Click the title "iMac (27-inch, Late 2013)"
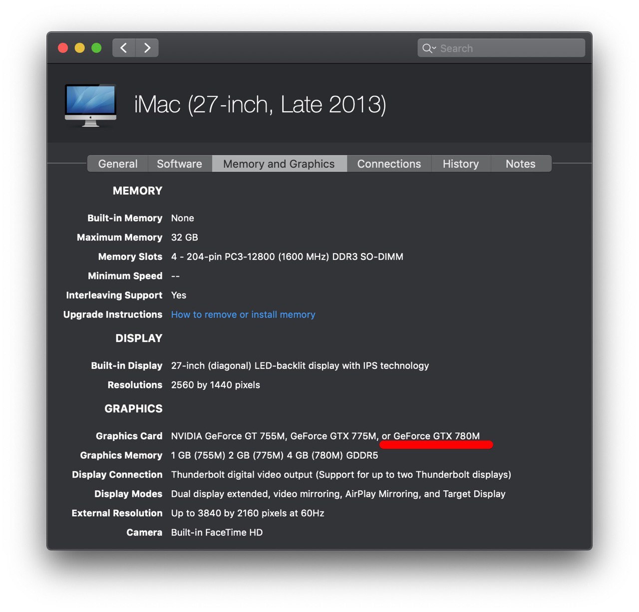Screen dimensions: 639x612 pos(260,104)
